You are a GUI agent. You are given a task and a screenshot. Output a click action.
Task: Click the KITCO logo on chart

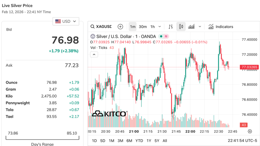[109, 114]
